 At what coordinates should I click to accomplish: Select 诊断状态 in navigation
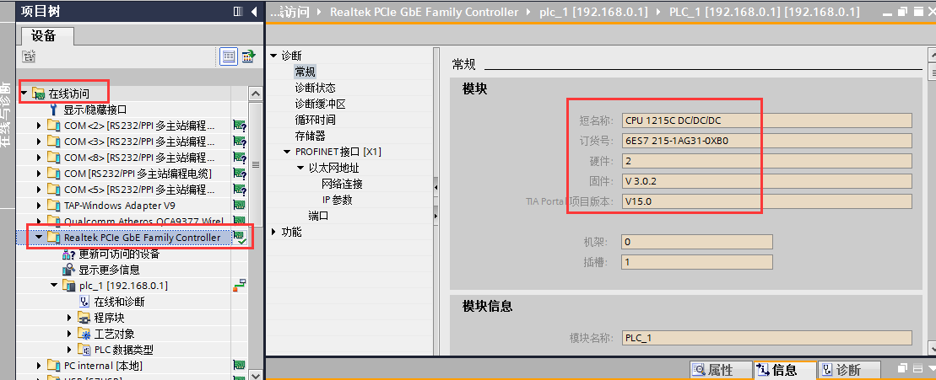coord(315,88)
